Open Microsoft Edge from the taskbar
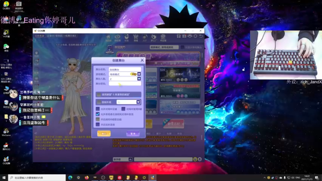 pyautogui.click(x=70, y=178)
